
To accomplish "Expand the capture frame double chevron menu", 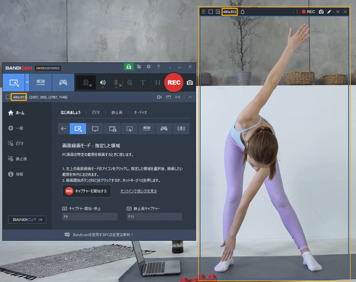I will 337,12.
